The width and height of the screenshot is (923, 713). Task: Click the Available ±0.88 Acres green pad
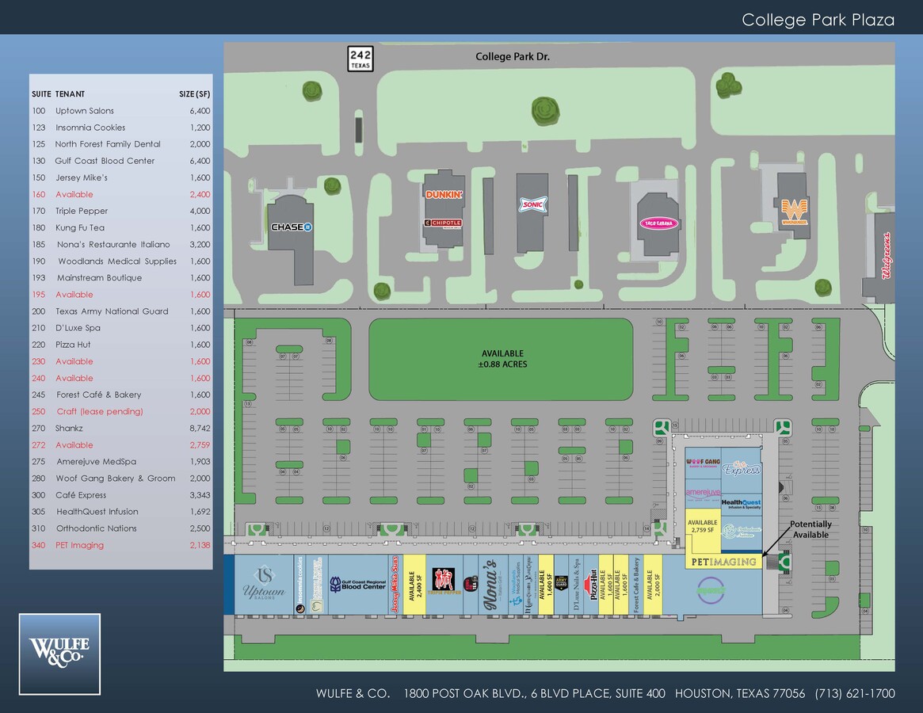[x=502, y=359]
